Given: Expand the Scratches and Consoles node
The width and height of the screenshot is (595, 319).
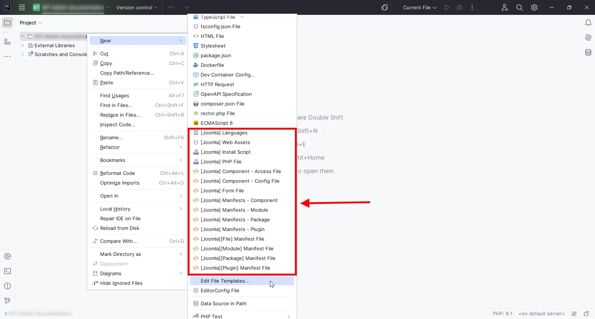Looking at the screenshot, I should [x=23, y=54].
